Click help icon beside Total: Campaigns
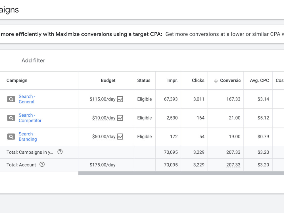 [x=60, y=152]
